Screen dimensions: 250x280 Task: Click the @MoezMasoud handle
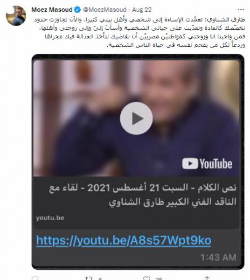point(105,10)
